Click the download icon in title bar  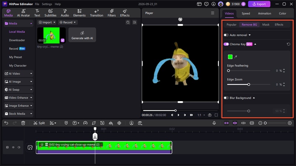click(x=213, y=4)
